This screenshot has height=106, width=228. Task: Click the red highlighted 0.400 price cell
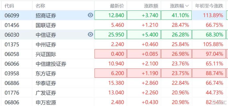coord(110,54)
